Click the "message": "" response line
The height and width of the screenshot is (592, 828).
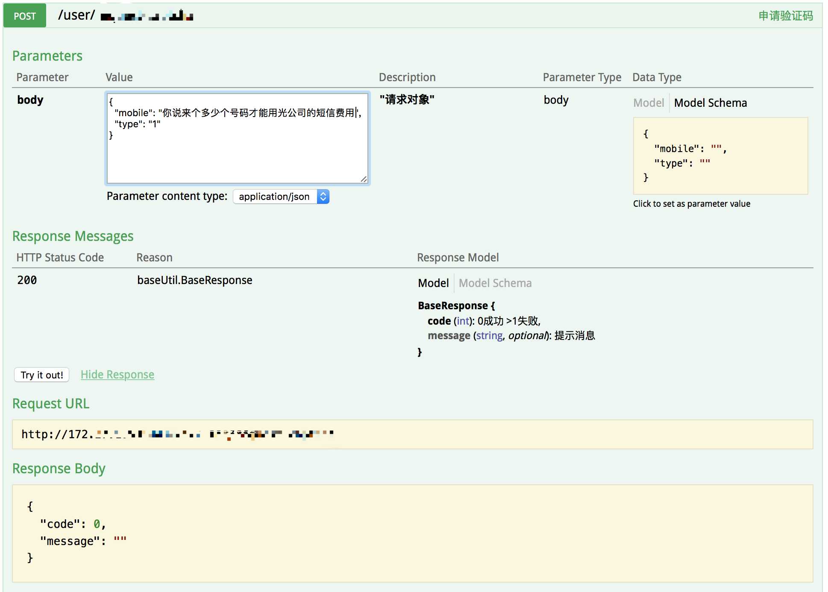coord(83,541)
